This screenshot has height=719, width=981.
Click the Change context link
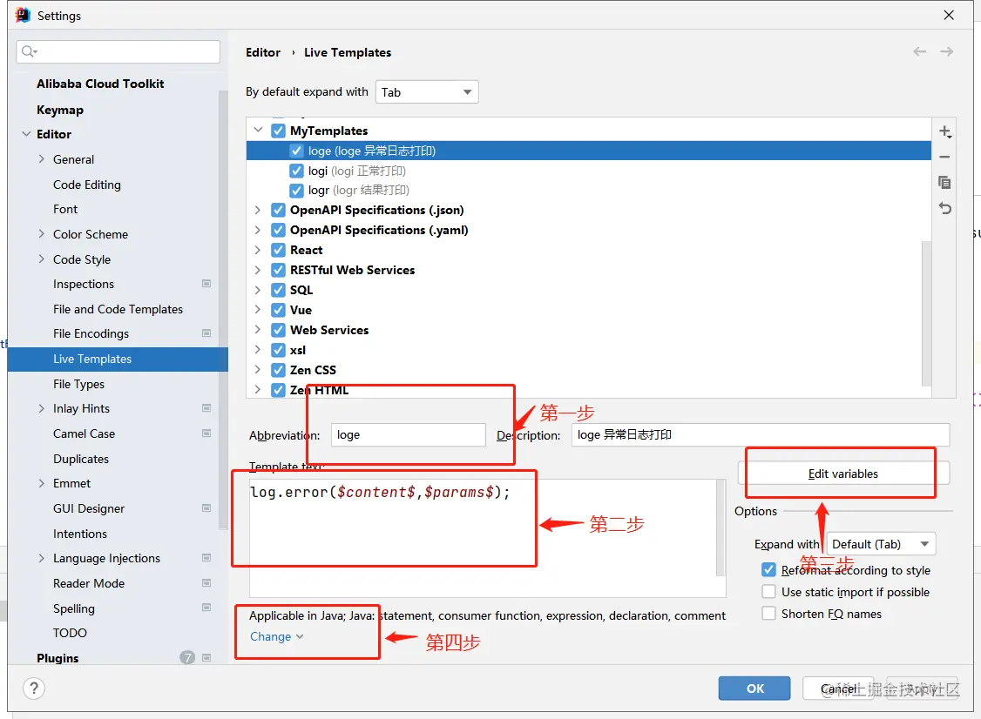[276, 636]
